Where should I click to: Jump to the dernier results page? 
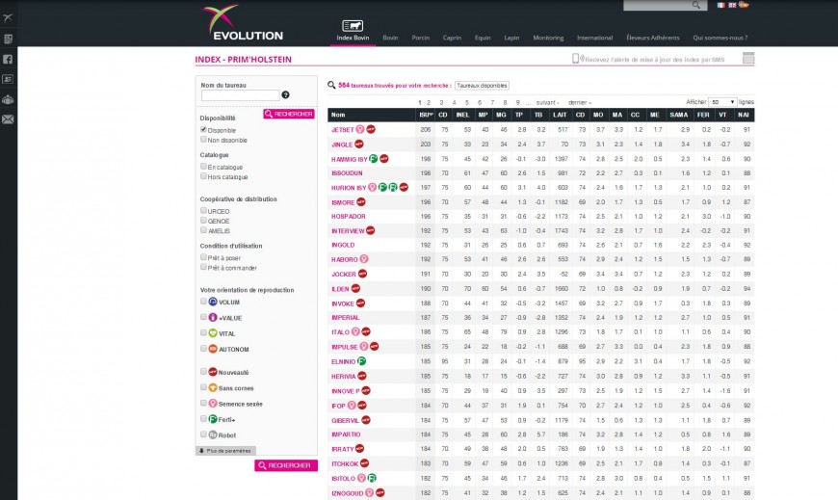pos(579,103)
